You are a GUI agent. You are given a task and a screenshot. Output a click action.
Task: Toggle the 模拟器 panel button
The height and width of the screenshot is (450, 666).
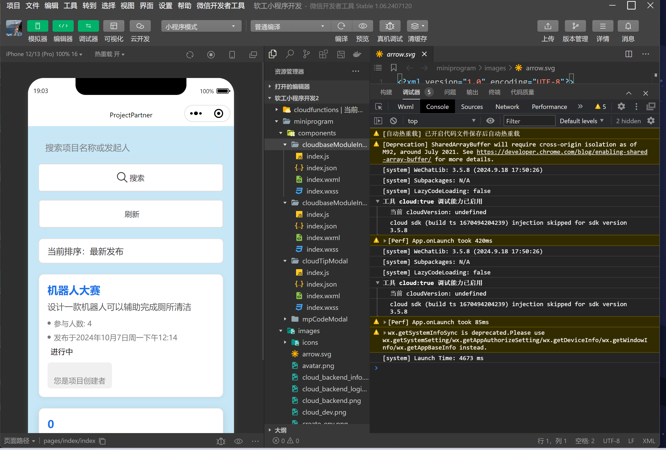[x=37, y=26]
